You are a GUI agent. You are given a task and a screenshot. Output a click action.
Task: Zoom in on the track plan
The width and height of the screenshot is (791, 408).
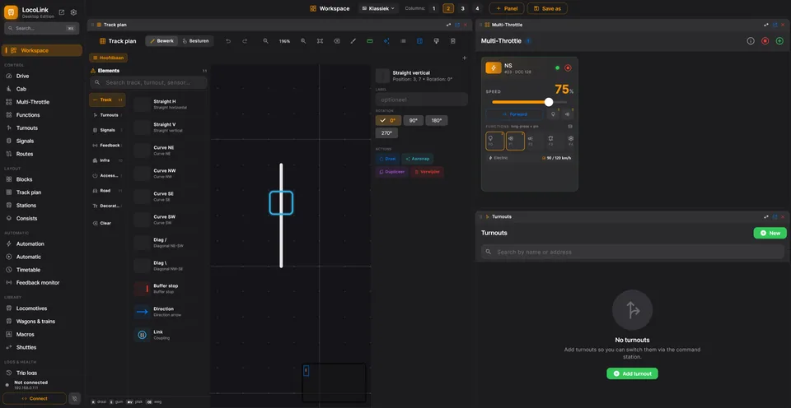click(x=303, y=41)
